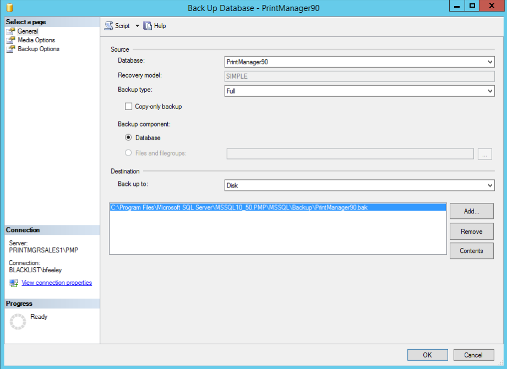
Task: Click the Ready progress status text
Action: pyautogui.click(x=39, y=317)
